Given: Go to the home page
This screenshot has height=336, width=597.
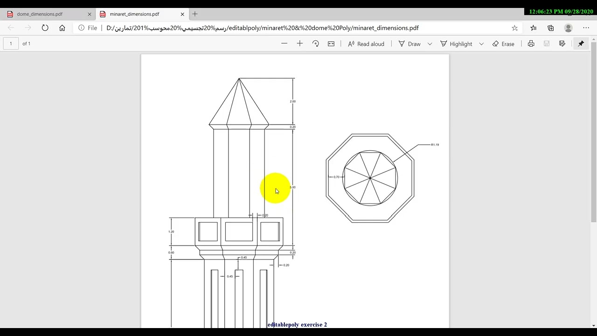Looking at the screenshot, I should 62,28.
